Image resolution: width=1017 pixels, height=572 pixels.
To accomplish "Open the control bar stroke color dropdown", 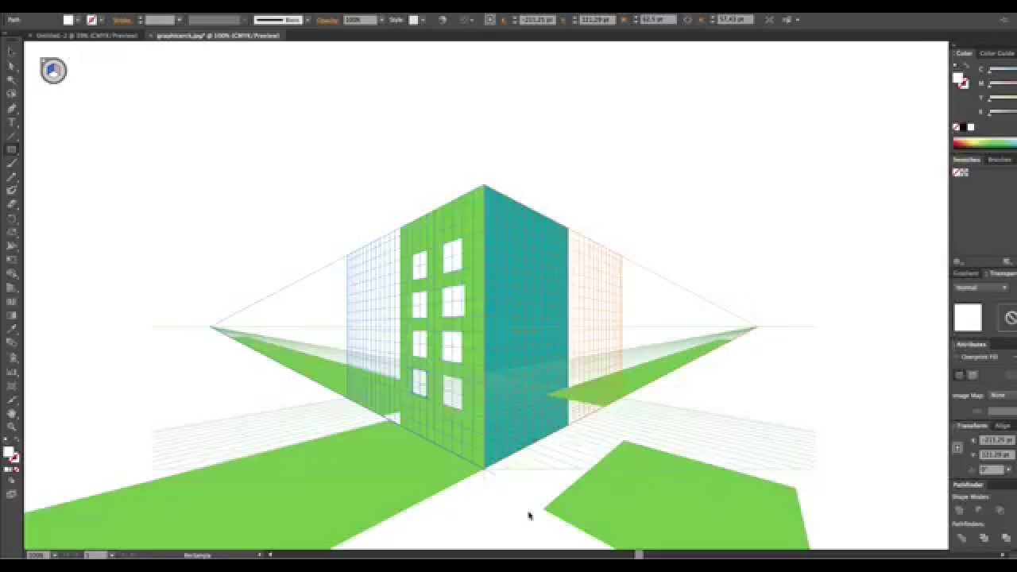I will point(101,20).
